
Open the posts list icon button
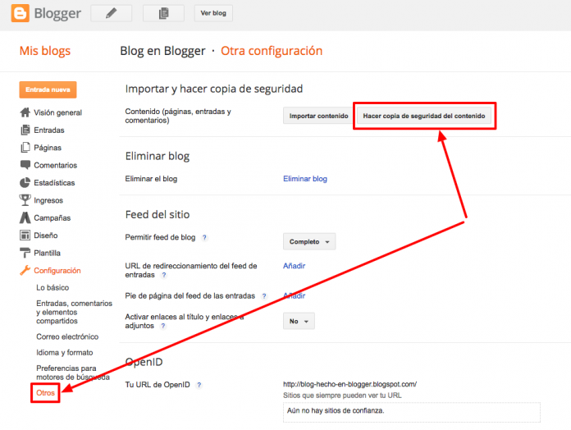(x=163, y=13)
